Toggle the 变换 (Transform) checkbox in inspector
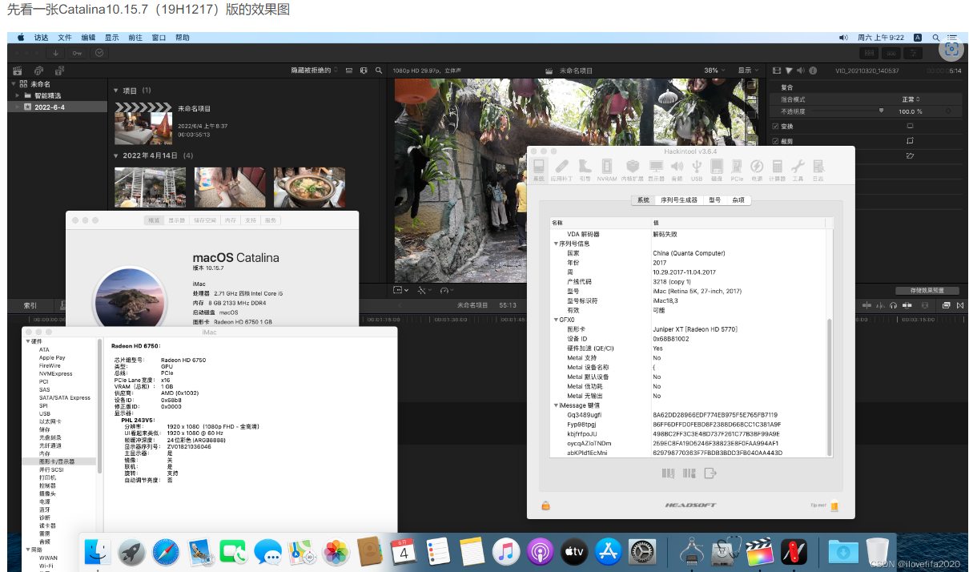 click(x=775, y=127)
